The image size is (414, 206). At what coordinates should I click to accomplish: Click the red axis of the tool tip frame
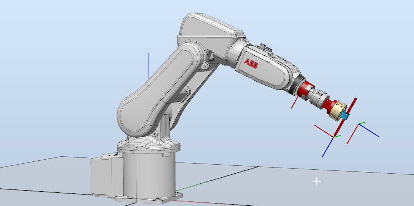(x=323, y=131)
